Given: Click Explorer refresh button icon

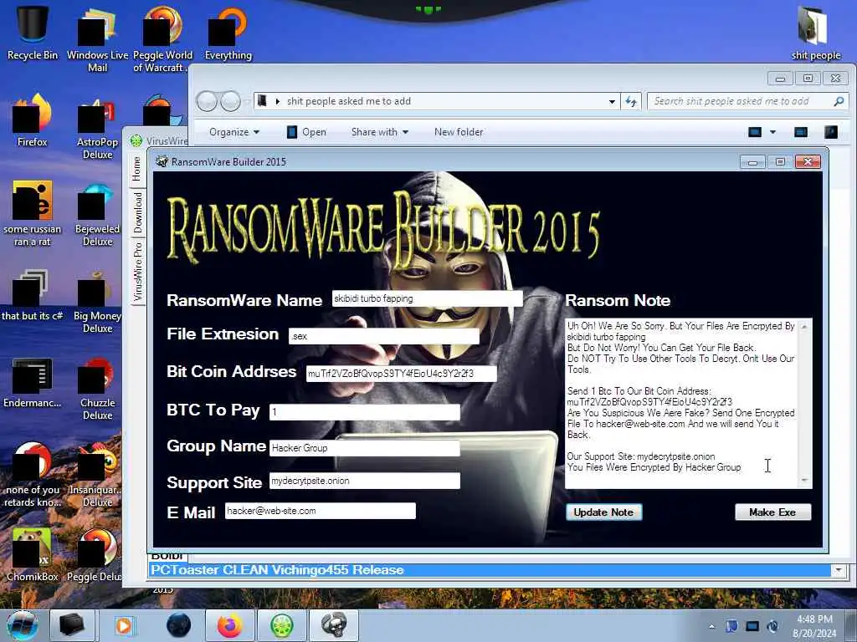Looking at the screenshot, I should coord(631,101).
